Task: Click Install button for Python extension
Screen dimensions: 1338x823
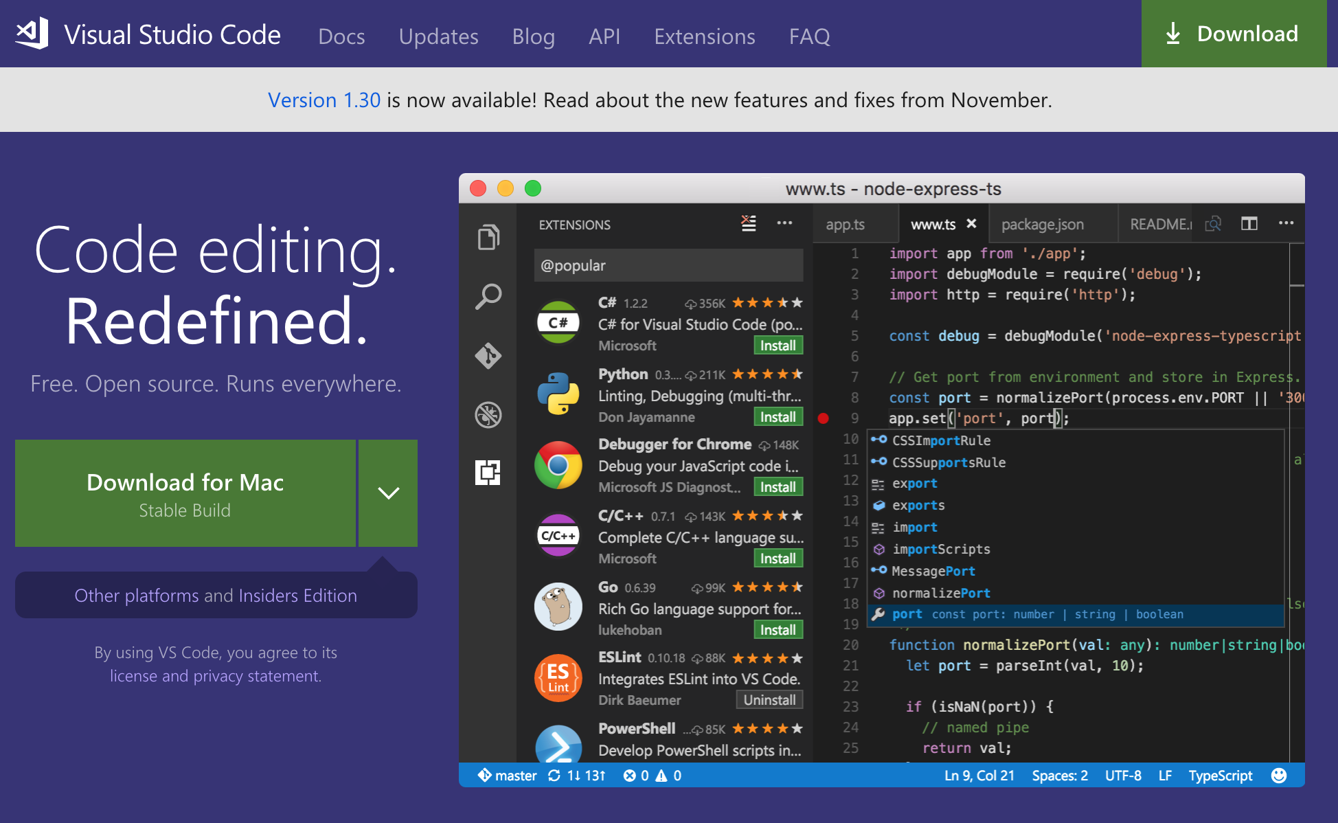Action: coord(778,417)
